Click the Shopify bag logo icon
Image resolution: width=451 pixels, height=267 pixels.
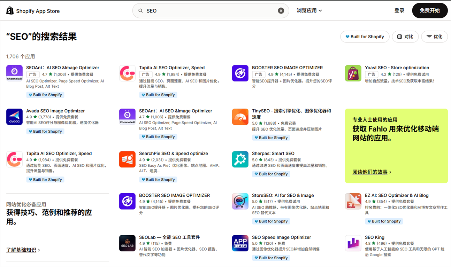(x=10, y=10)
